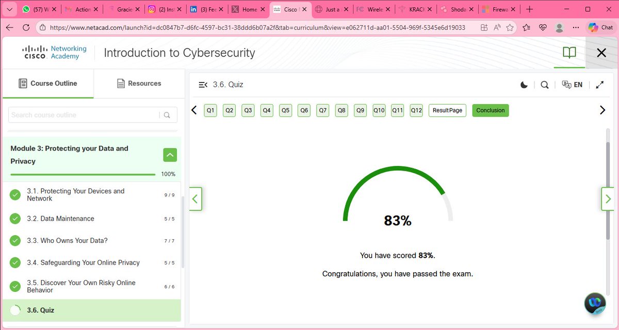Viewport: 619px width, 330px height.
Task: Open question Q9
Action: point(361,110)
